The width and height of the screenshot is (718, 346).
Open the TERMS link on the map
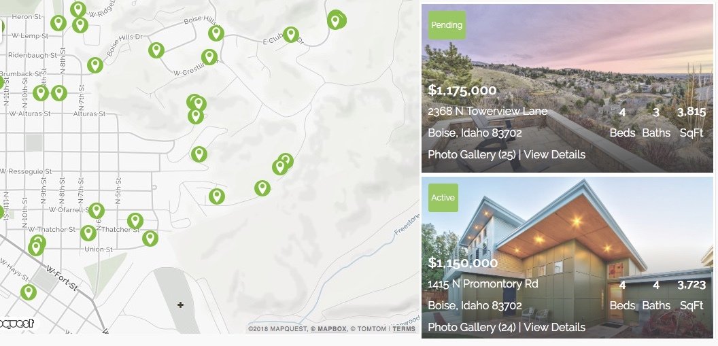(x=404, y=328)
